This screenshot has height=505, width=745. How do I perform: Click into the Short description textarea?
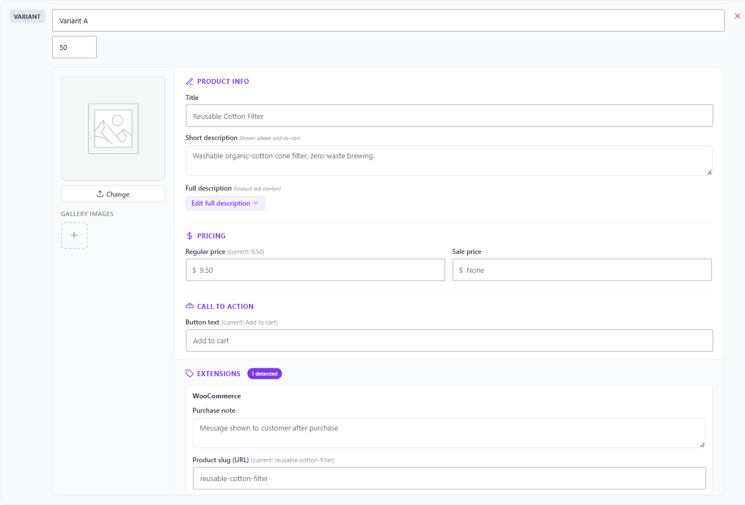click(449, 161)
